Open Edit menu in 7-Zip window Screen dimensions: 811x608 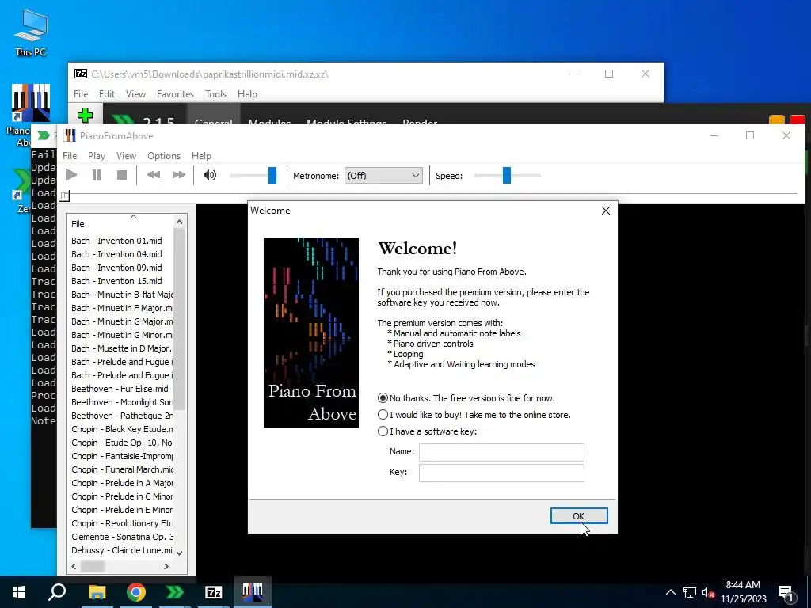[107, 94]
